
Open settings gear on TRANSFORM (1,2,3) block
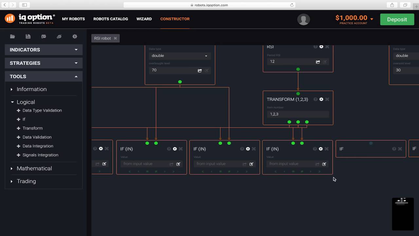pos(321,99)
